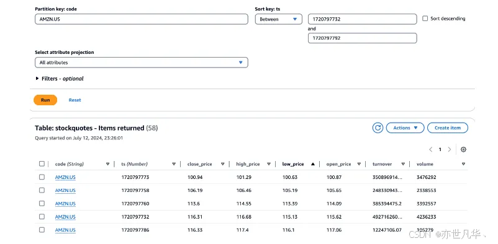
Task: Click the turnover column header
Action: [x=382, y=164]
